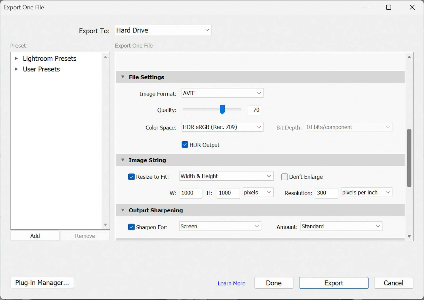Collapse the Image Sizing section
Screen dimensions: 424x300
click(123, 160)
